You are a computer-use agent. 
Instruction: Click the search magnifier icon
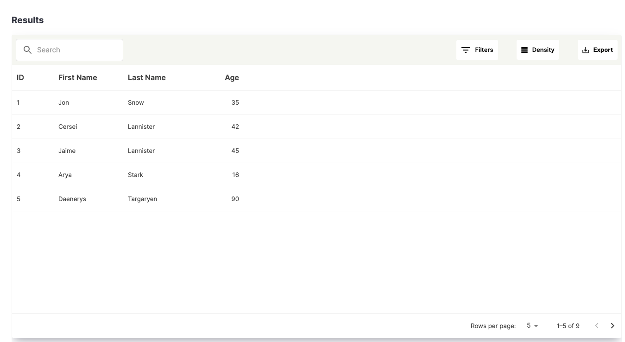27,50
